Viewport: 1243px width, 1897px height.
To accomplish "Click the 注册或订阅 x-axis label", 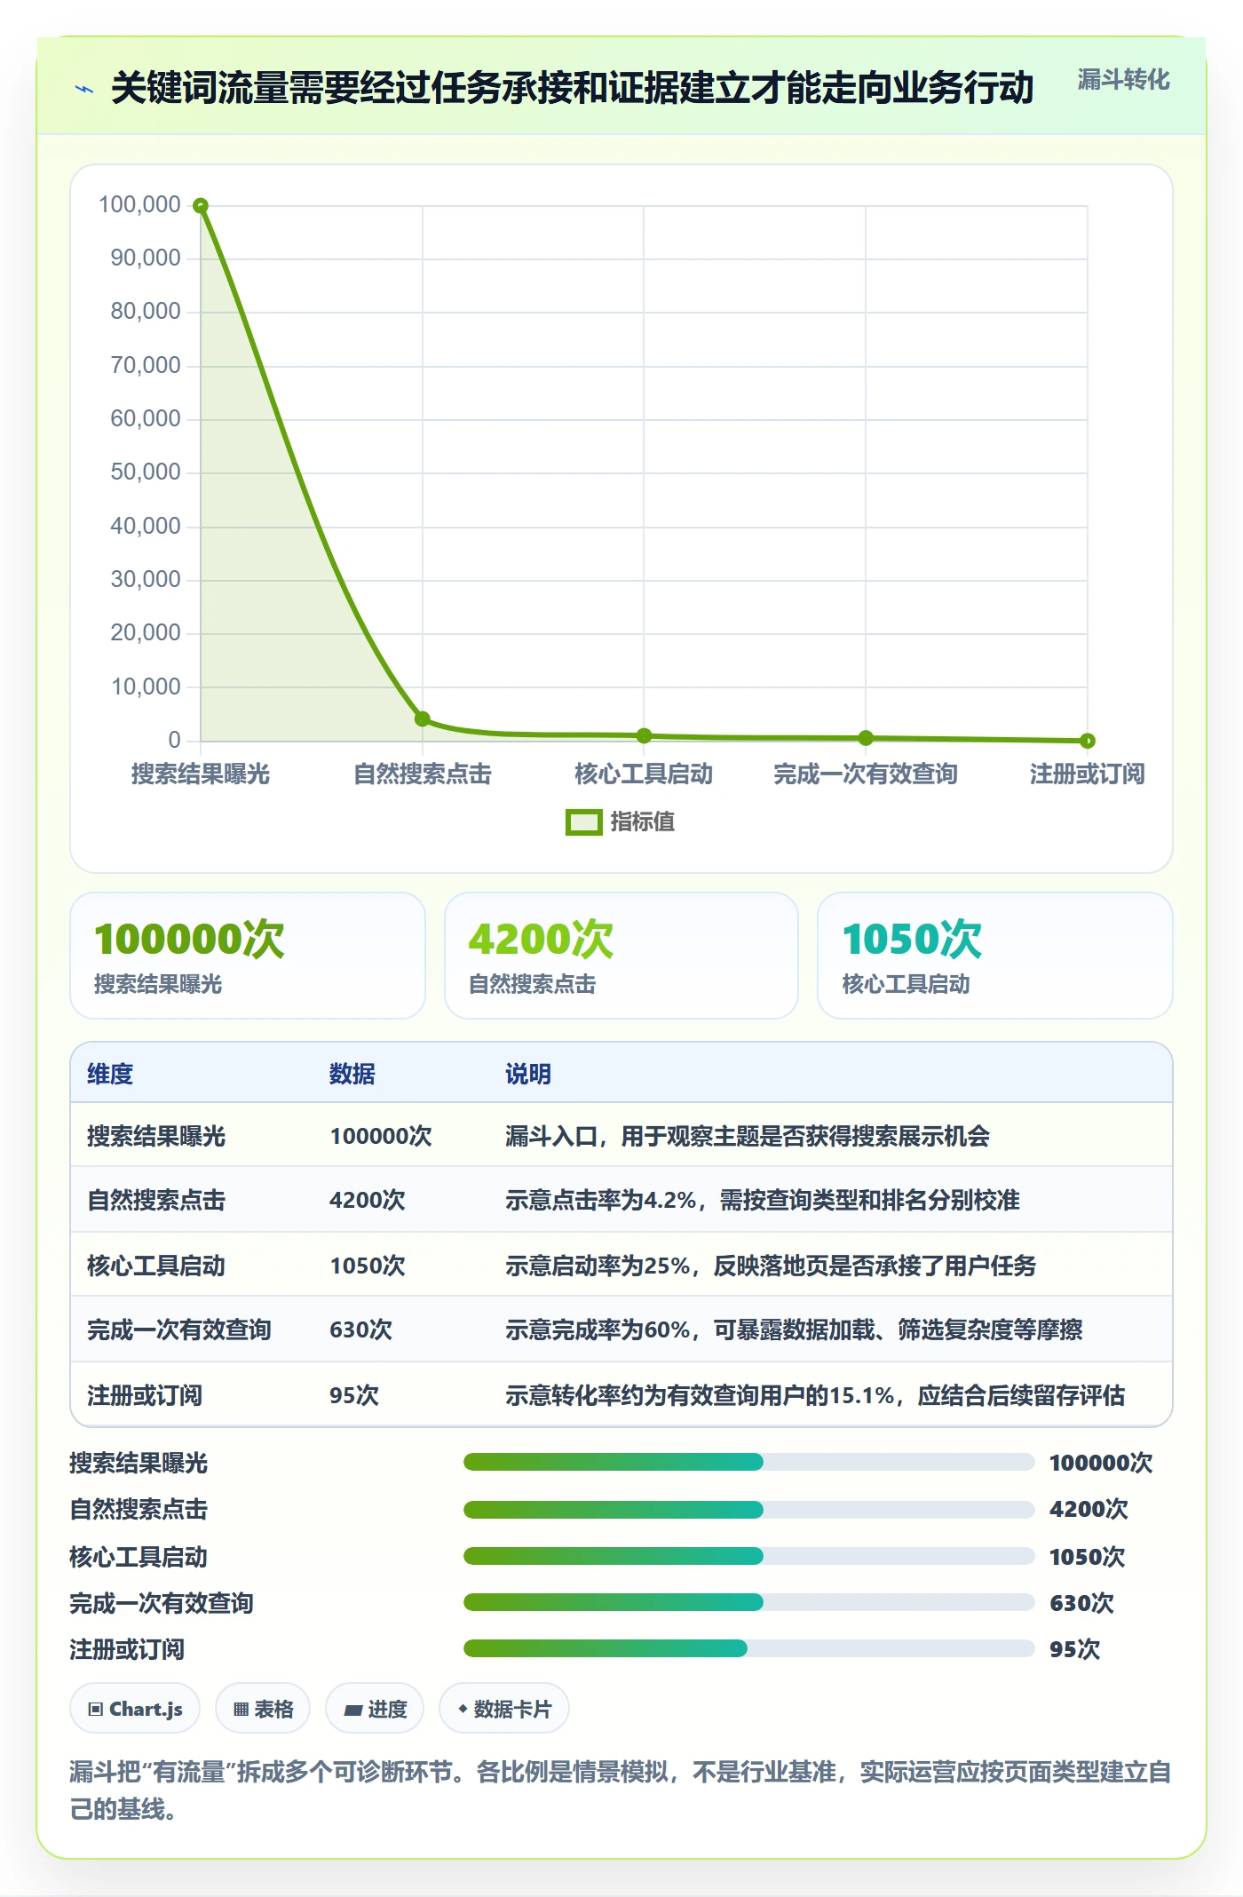I will click(x=1088, y=774).
